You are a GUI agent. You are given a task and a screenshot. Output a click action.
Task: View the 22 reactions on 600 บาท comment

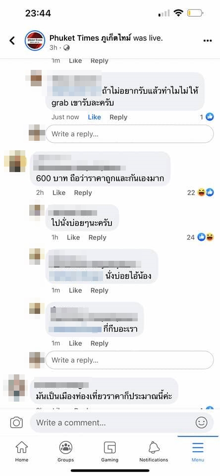(201, 192)
